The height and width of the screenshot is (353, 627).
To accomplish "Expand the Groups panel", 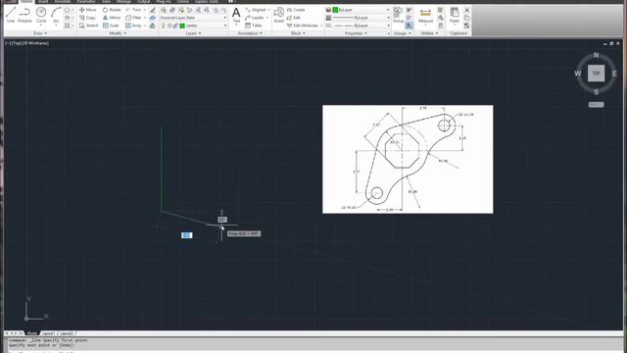I will (x=402, y=33).
